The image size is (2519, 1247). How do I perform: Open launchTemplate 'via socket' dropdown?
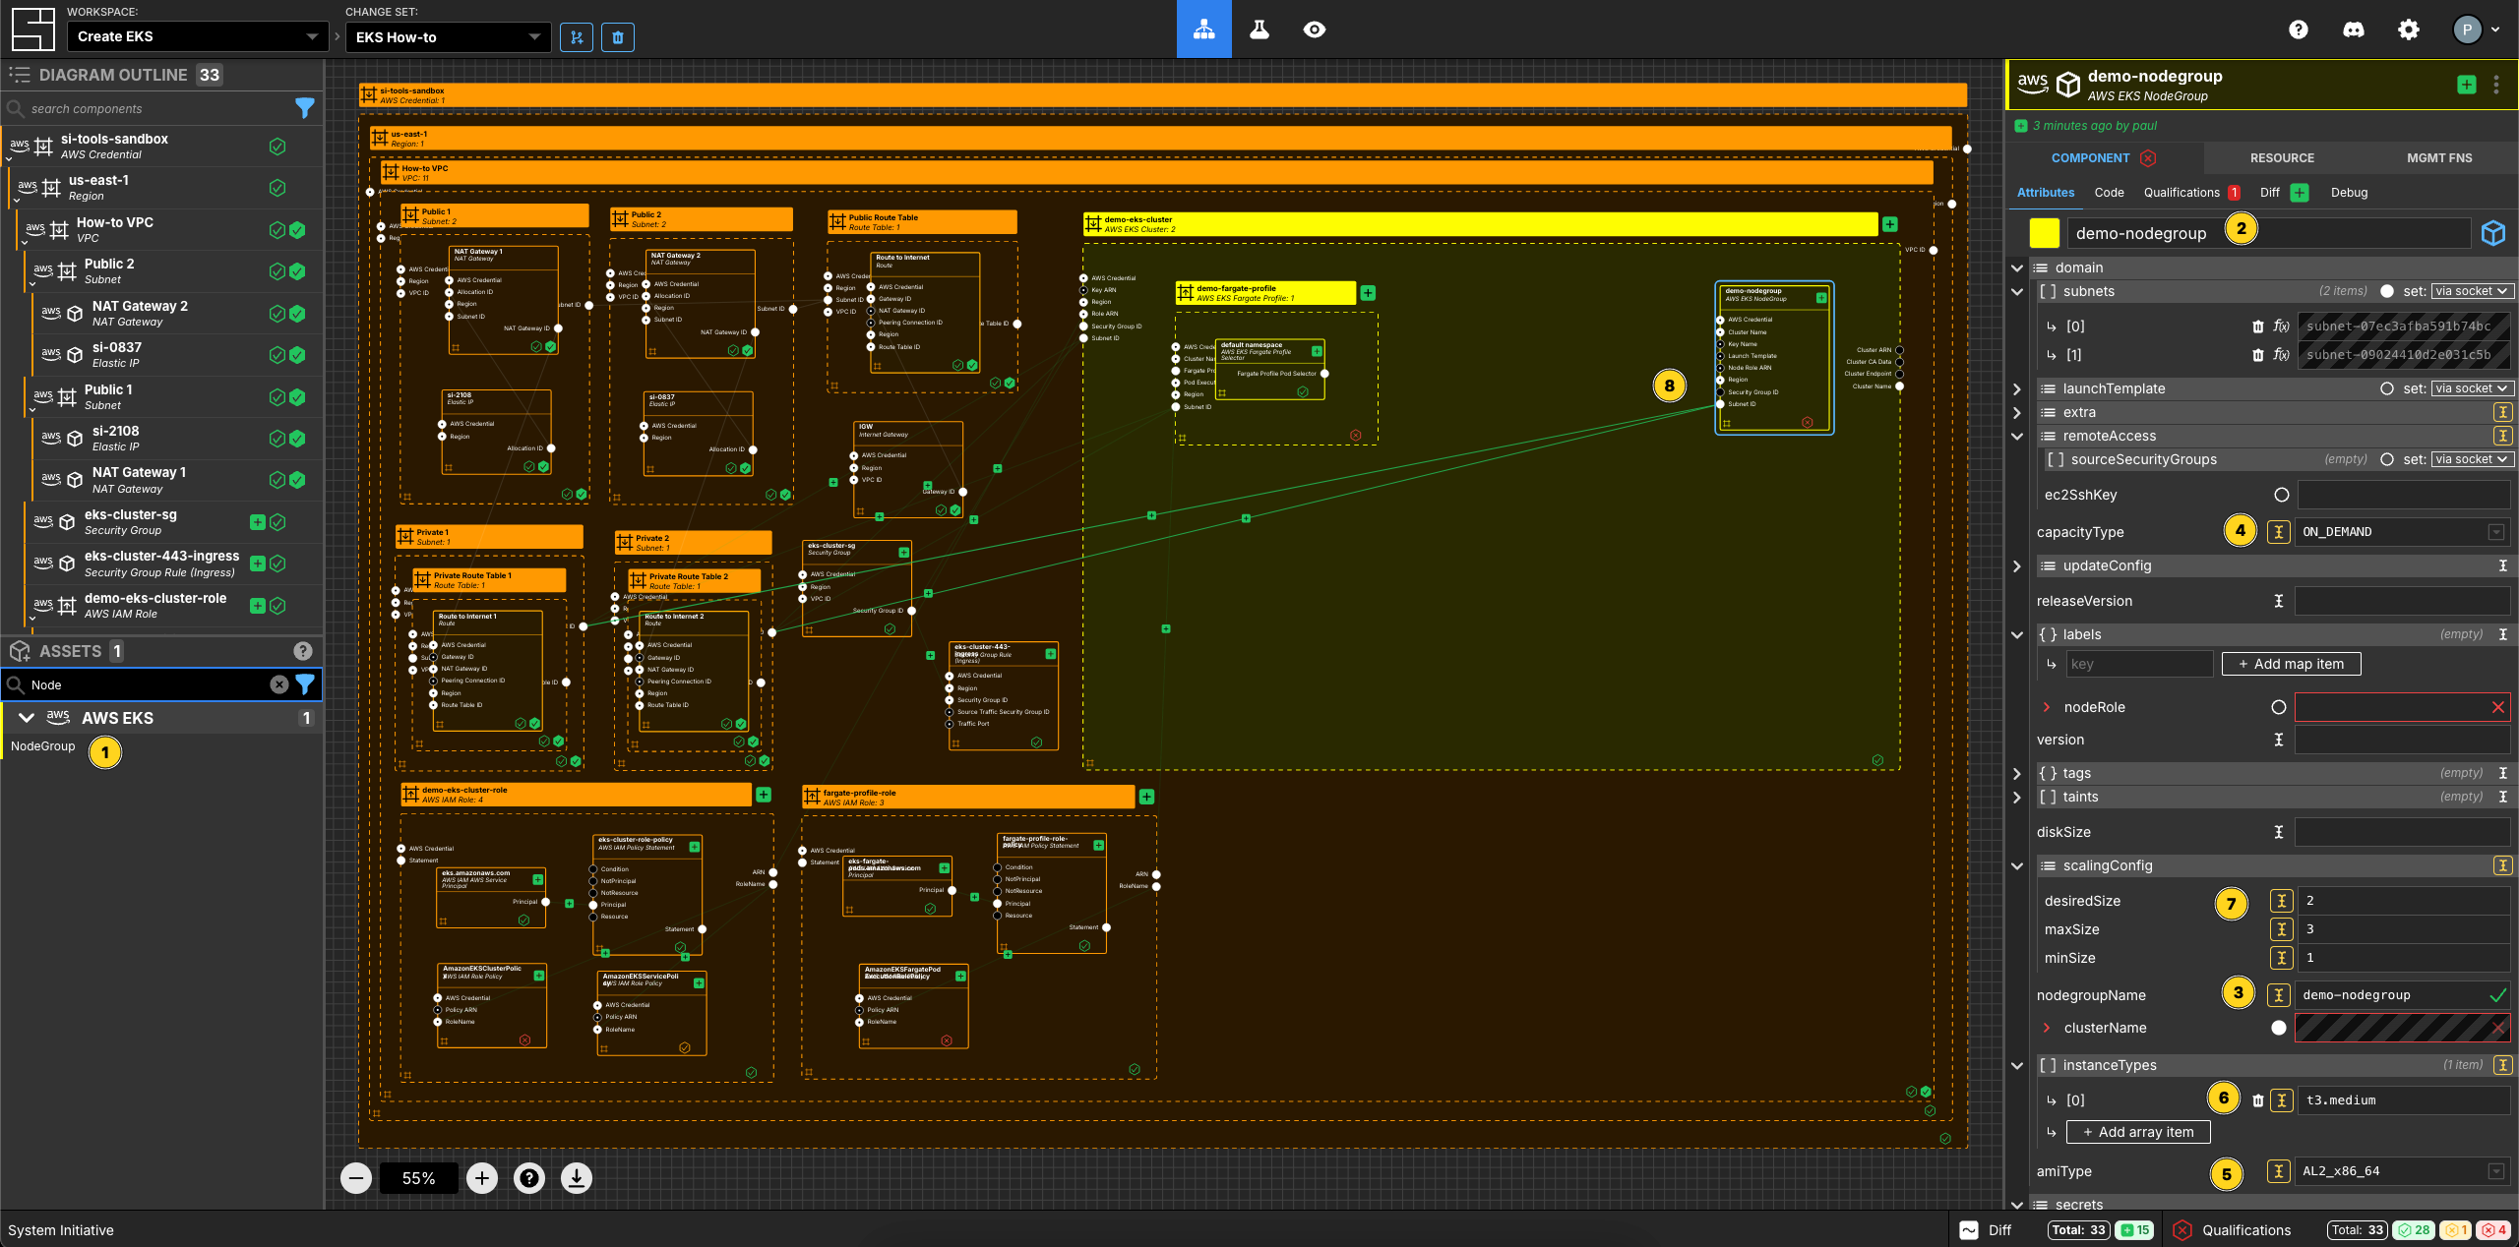[x=2472, y=388]
